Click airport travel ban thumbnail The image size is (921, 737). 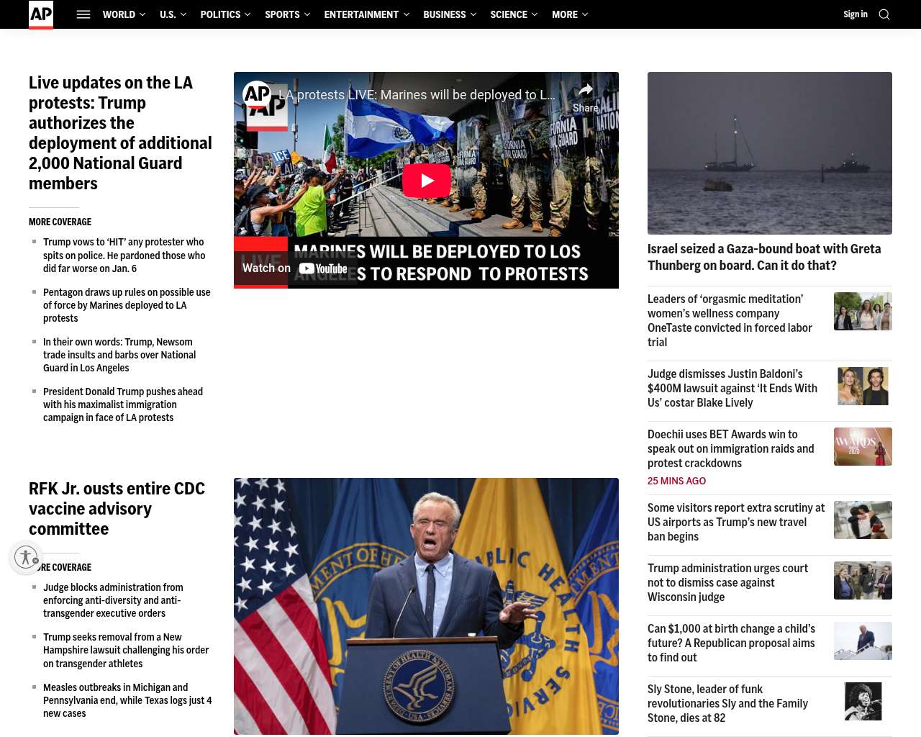[863, 520]
